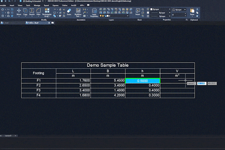Pick the Erase tool

(x=69, y=12)
